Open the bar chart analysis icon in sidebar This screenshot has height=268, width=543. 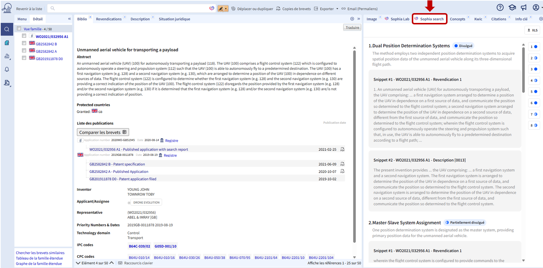[7, 56]
